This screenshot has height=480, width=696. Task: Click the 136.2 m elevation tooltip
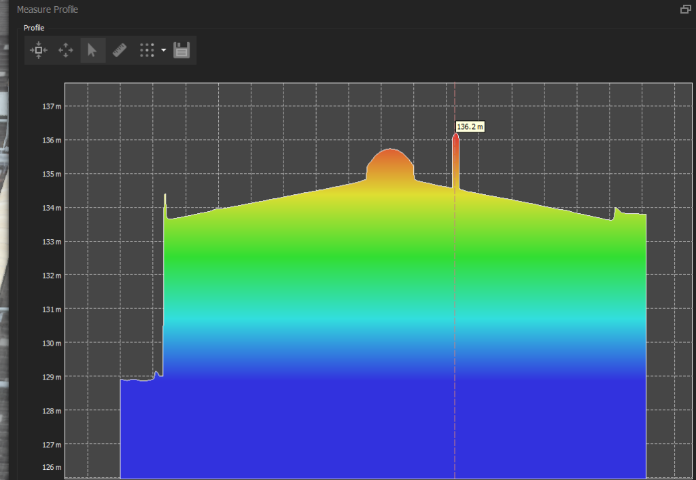[x=470, y=127]
